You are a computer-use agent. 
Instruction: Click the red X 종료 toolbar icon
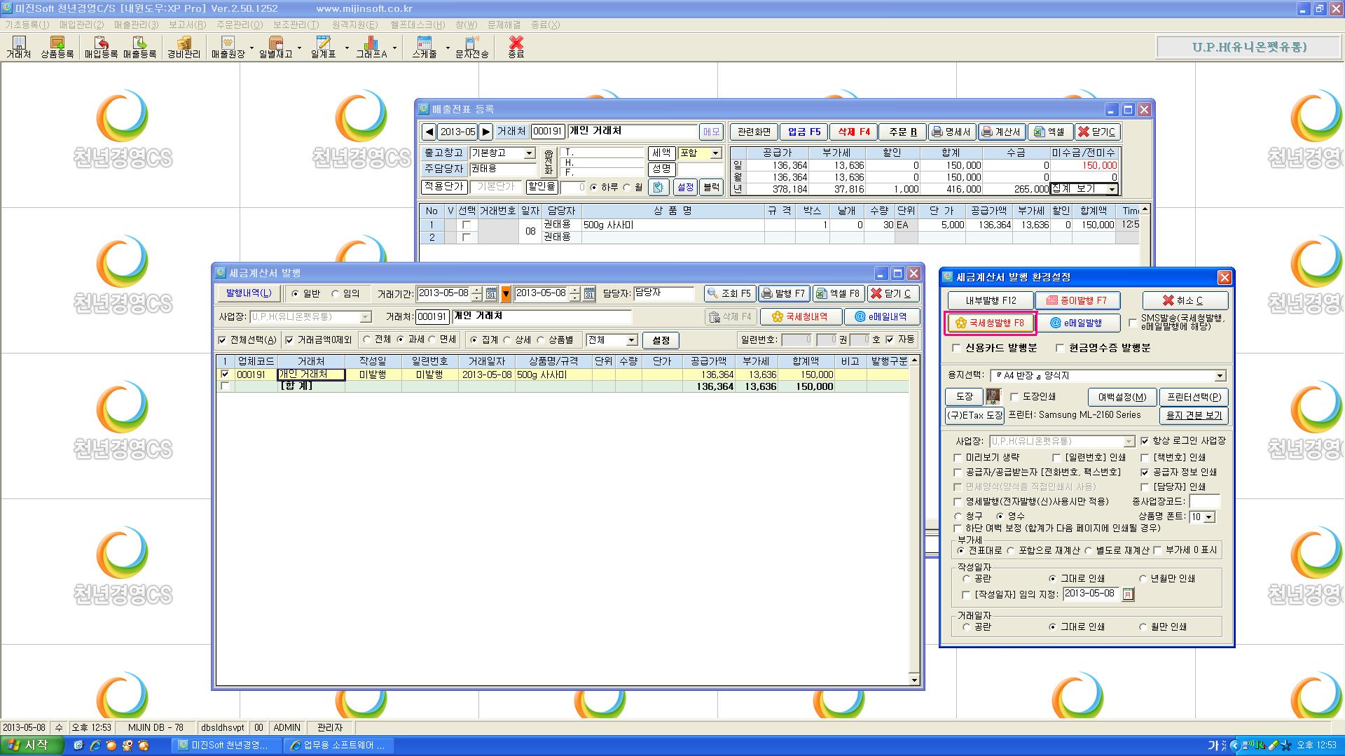516,48
